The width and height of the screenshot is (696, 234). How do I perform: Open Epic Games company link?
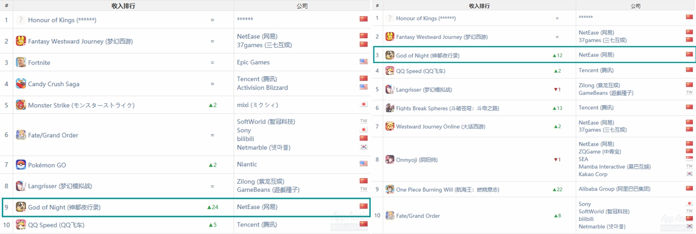click(253, 62)
